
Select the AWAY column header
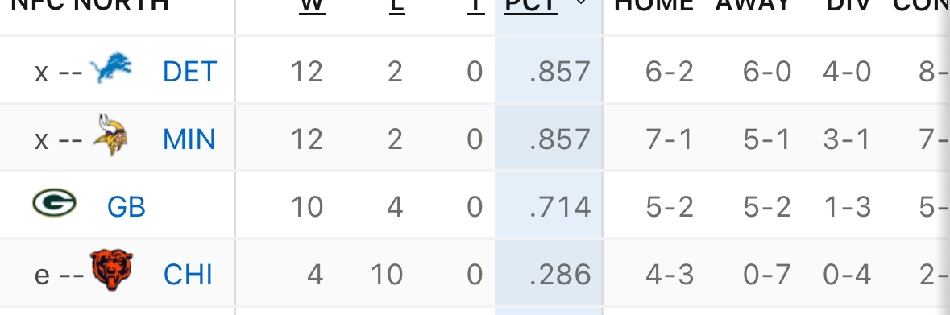pos(753,6)
